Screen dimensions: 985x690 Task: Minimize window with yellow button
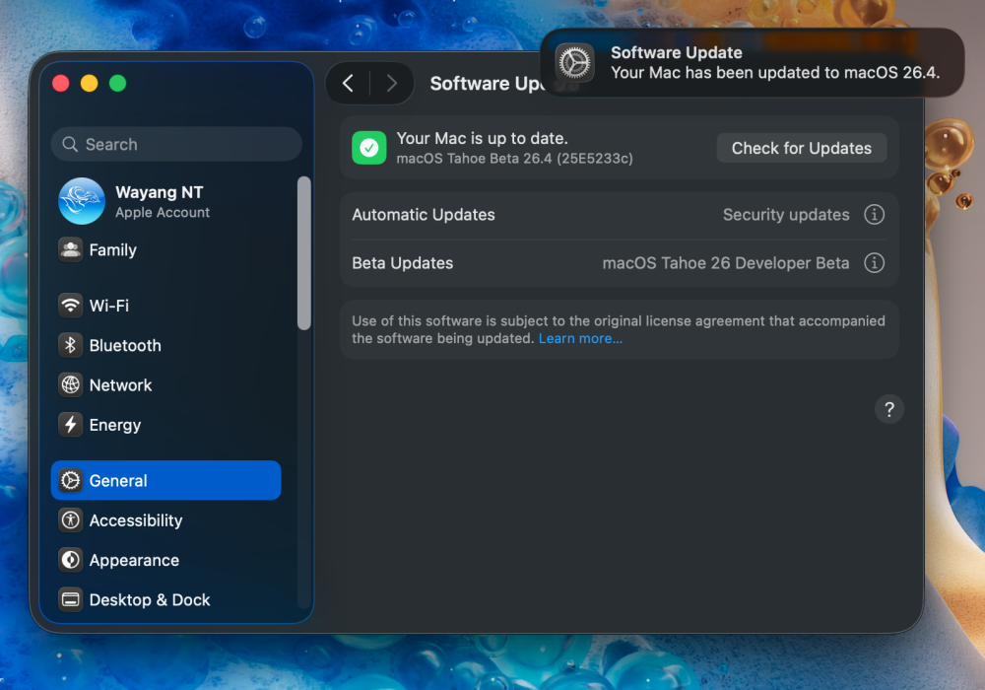90,83
